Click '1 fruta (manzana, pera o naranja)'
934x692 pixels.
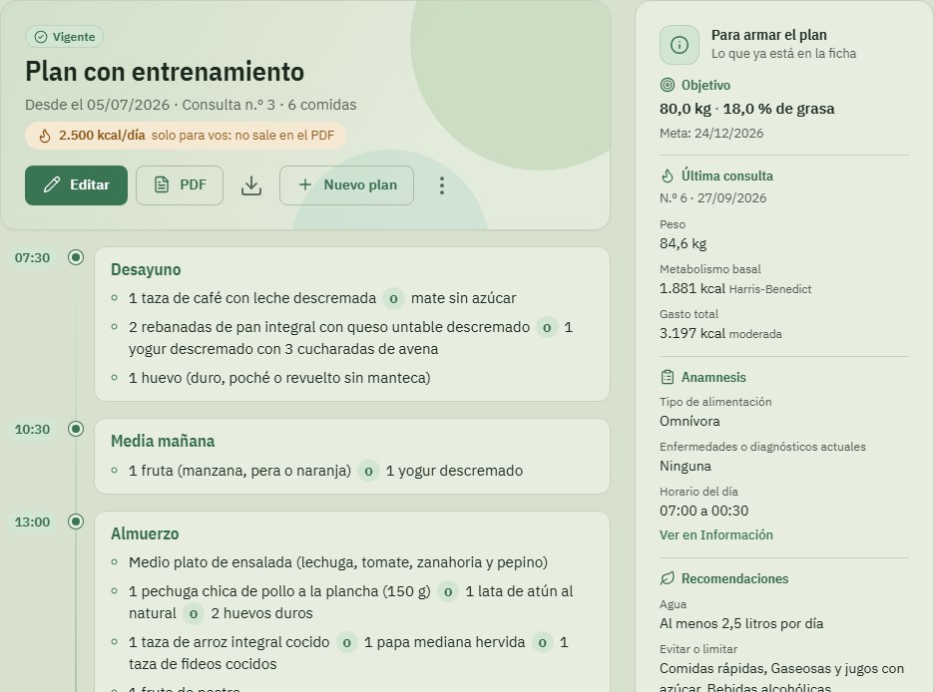[240, 471]
